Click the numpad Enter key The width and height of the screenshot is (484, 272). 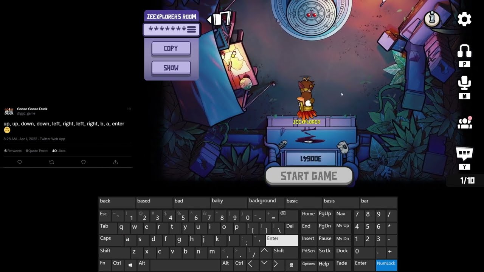365,265
